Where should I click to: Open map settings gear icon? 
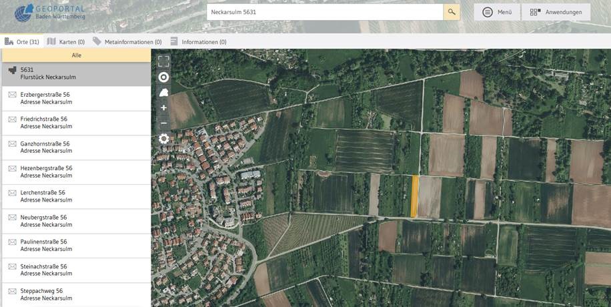click(x=163, y=139)
